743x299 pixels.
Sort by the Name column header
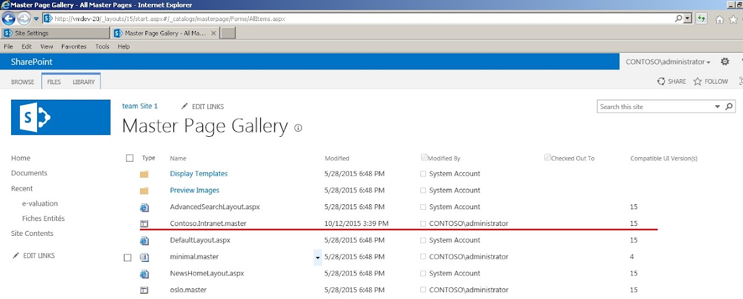[x=178, y=158]
